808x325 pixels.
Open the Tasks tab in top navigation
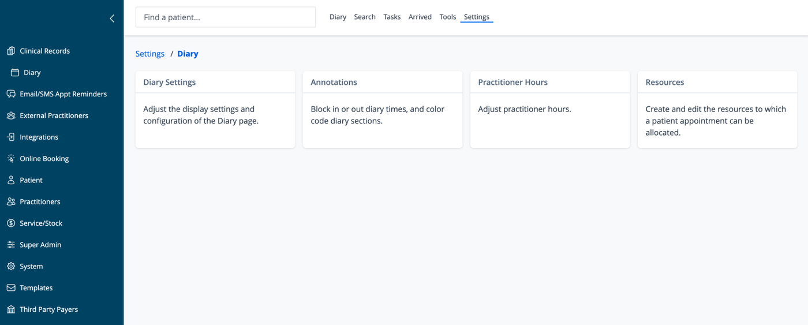click(x=392, y=17)
